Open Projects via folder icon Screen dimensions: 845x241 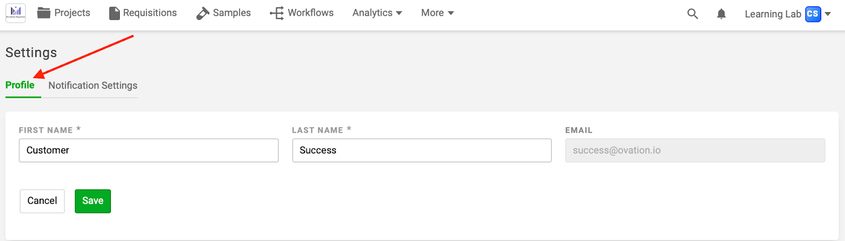click(44, 13)
